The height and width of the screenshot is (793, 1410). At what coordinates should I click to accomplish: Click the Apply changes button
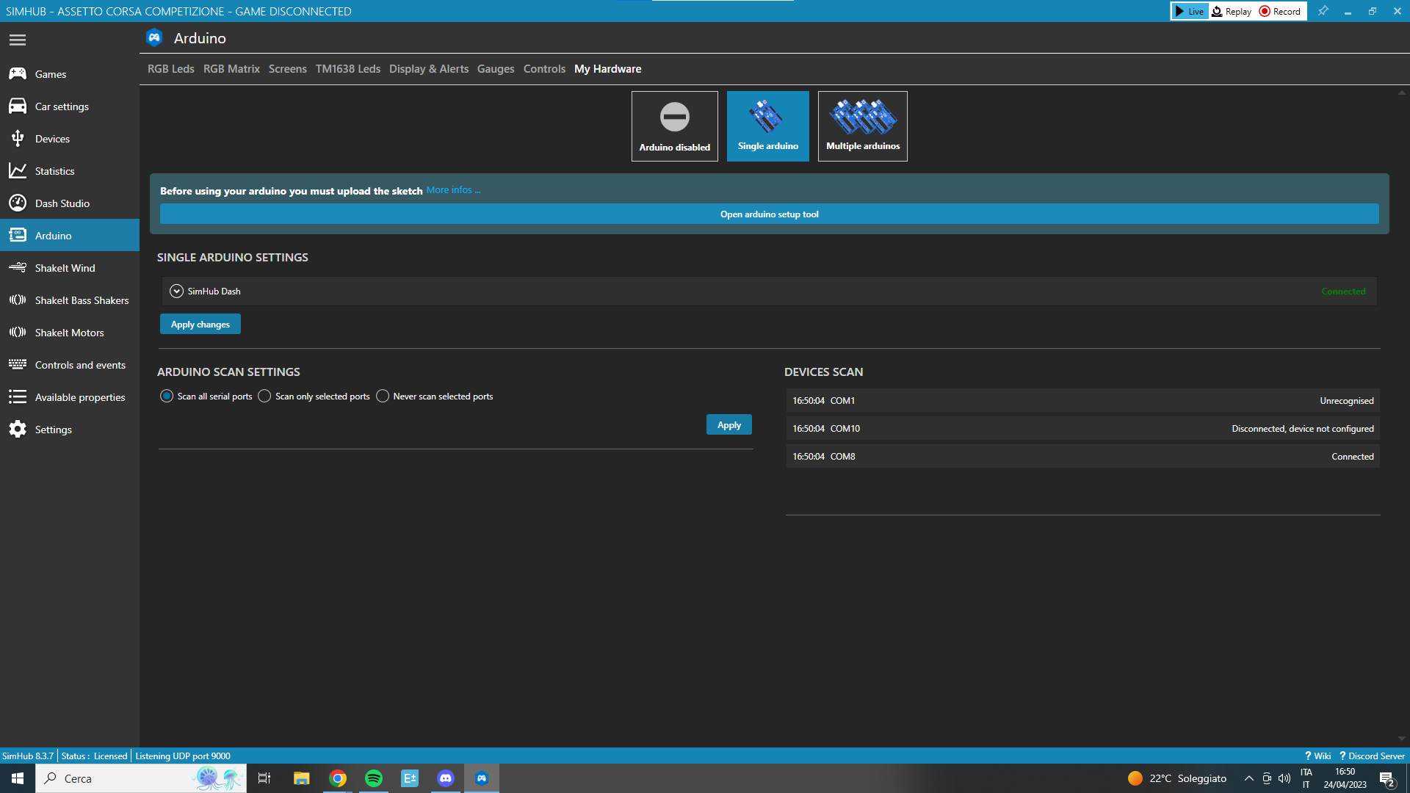(200, 325)
